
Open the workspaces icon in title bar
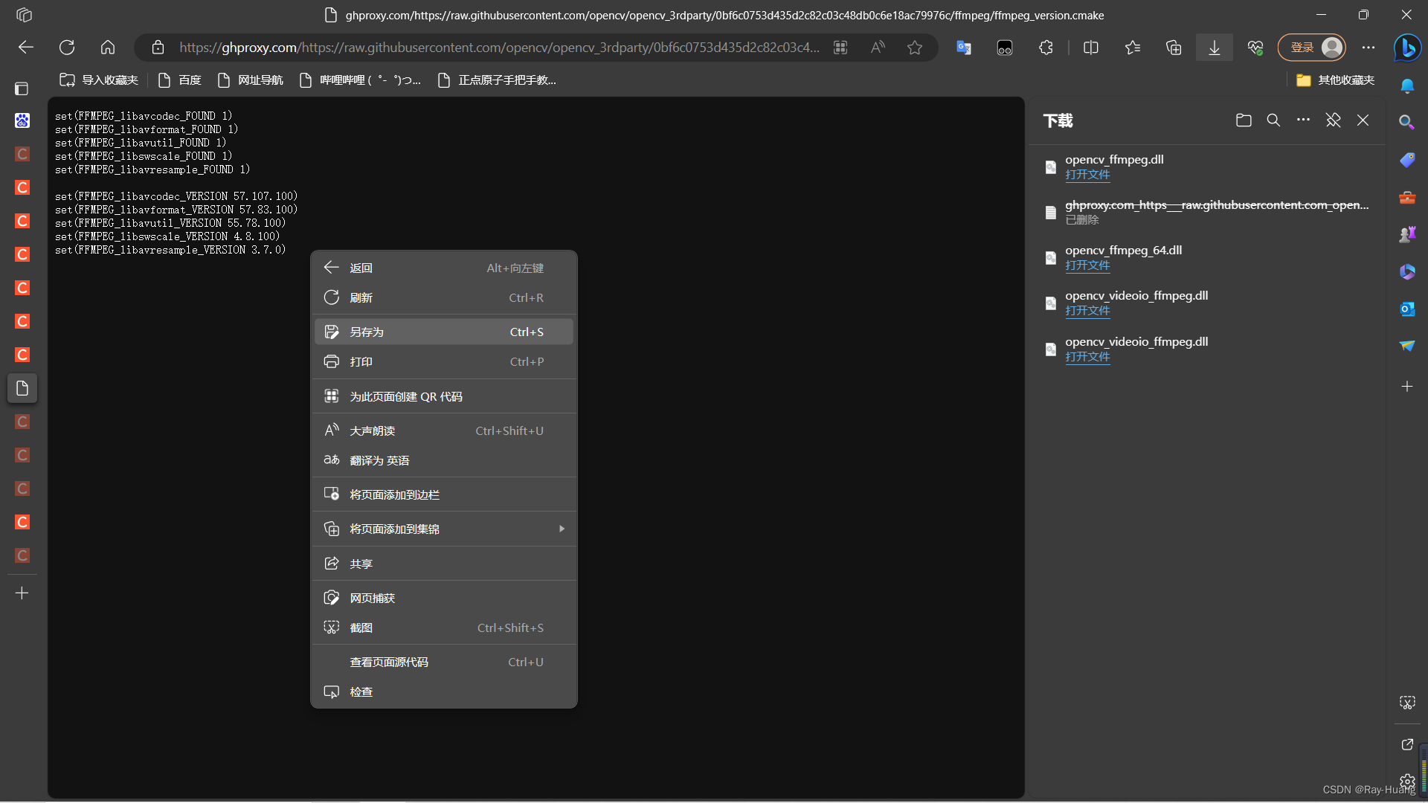pos(24,15)
